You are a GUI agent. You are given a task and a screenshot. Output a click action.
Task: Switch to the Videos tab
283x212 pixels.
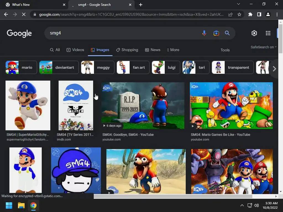(x=75, y=50)
